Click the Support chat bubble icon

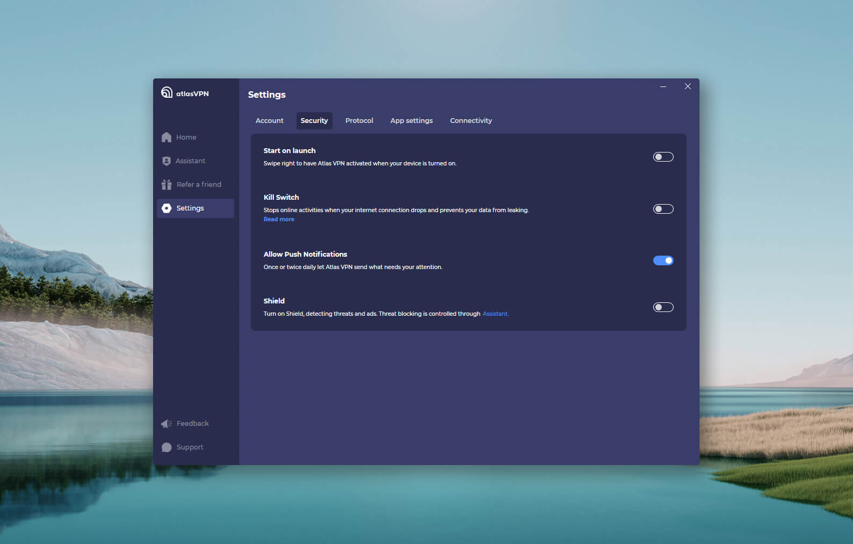pyautogui.click(x=167, y=447)
